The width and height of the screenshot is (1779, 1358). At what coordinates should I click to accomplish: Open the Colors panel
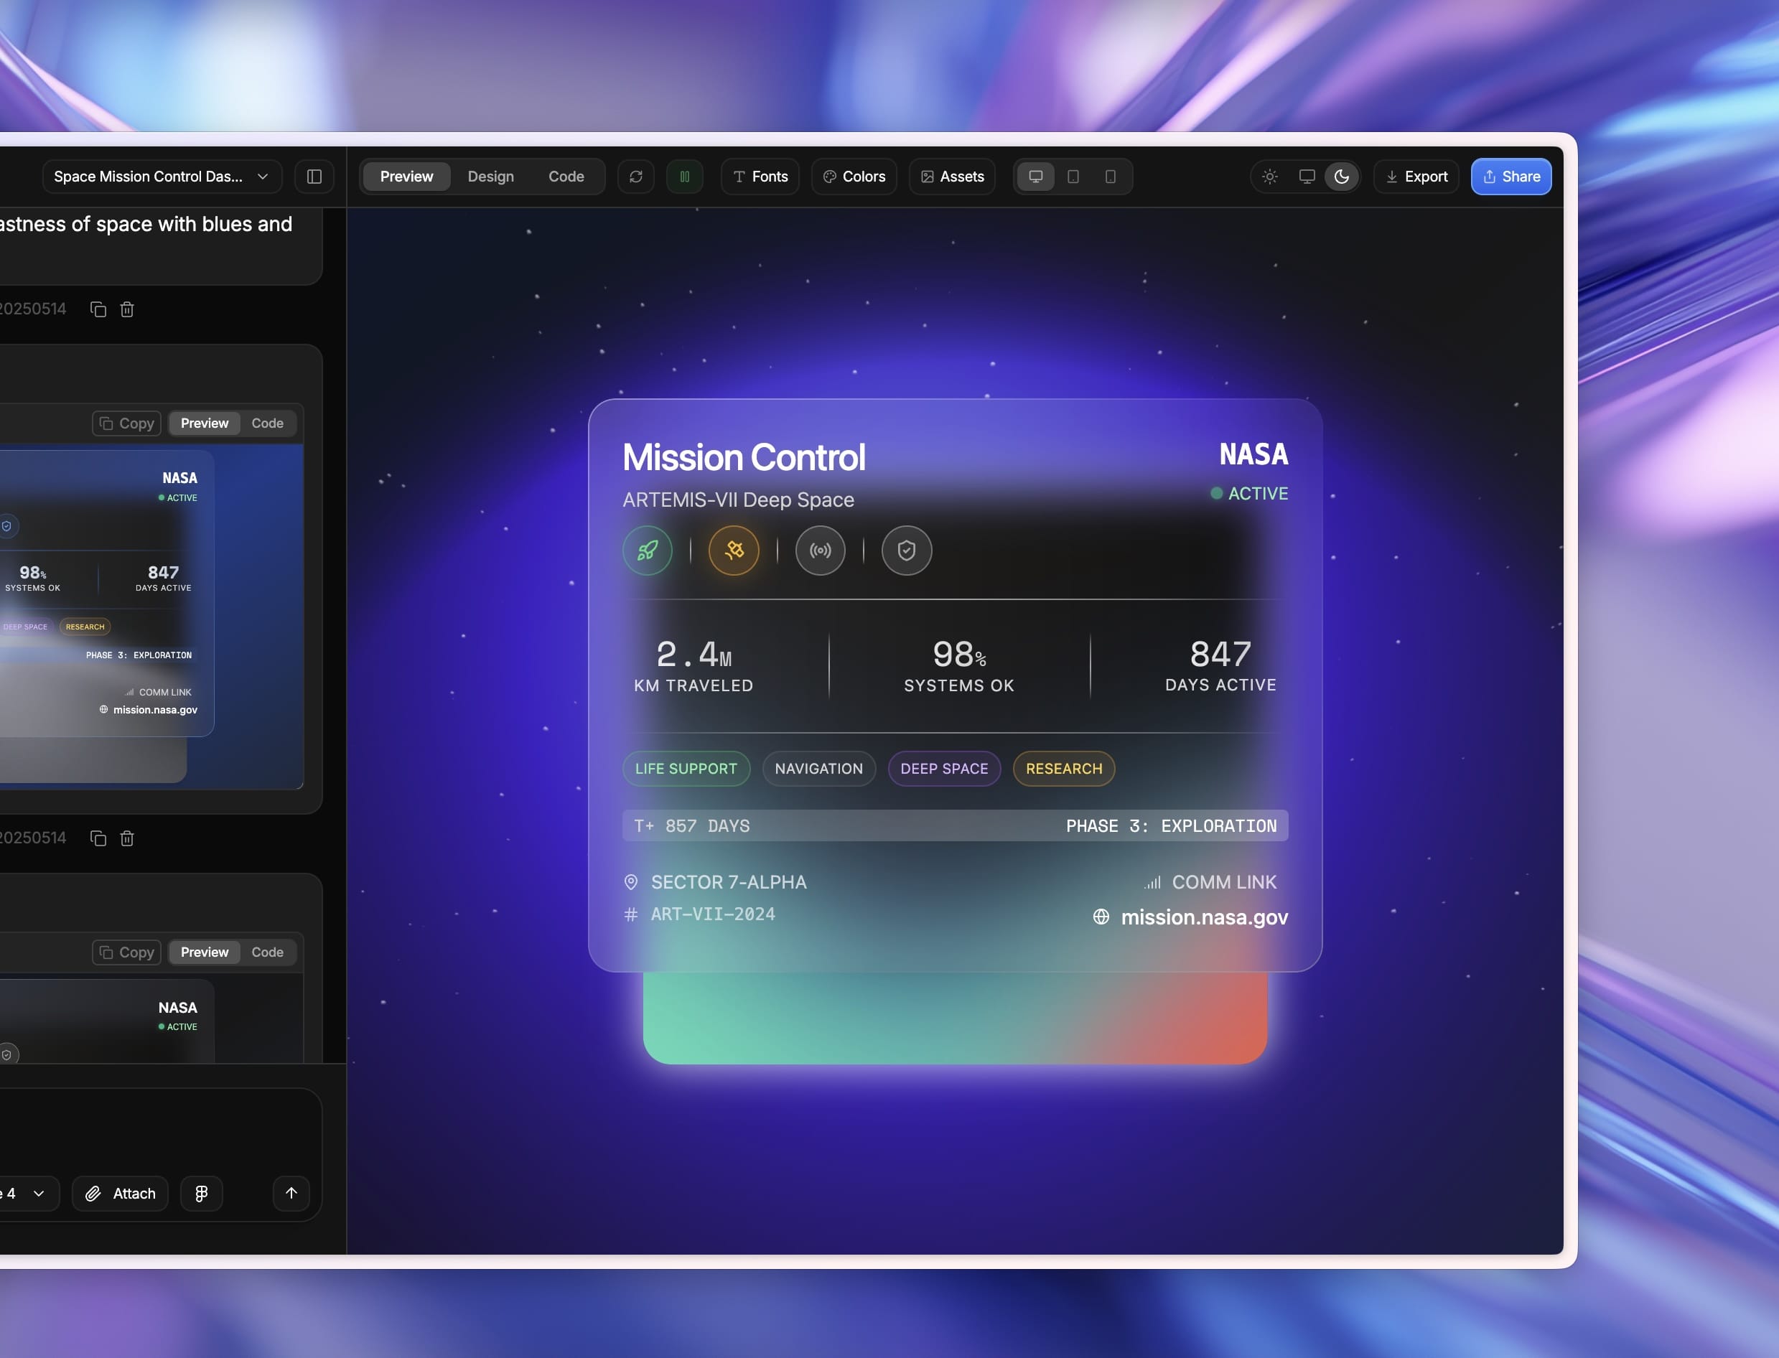click(x=854, y=177)
